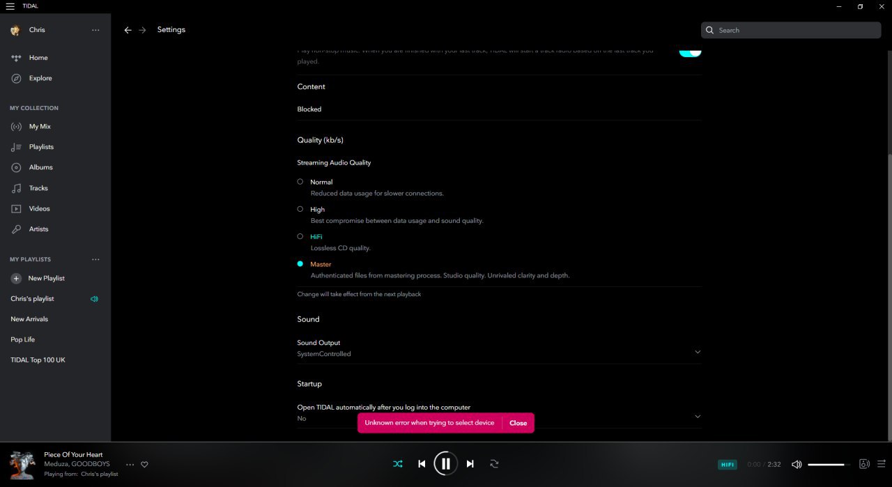
Task: Go forward with the right arrow
Action: 142,30
